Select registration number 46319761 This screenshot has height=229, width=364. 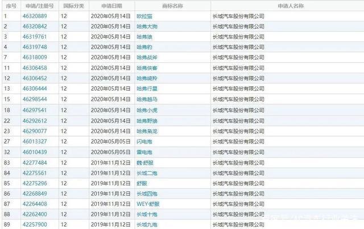coord(34,36)
